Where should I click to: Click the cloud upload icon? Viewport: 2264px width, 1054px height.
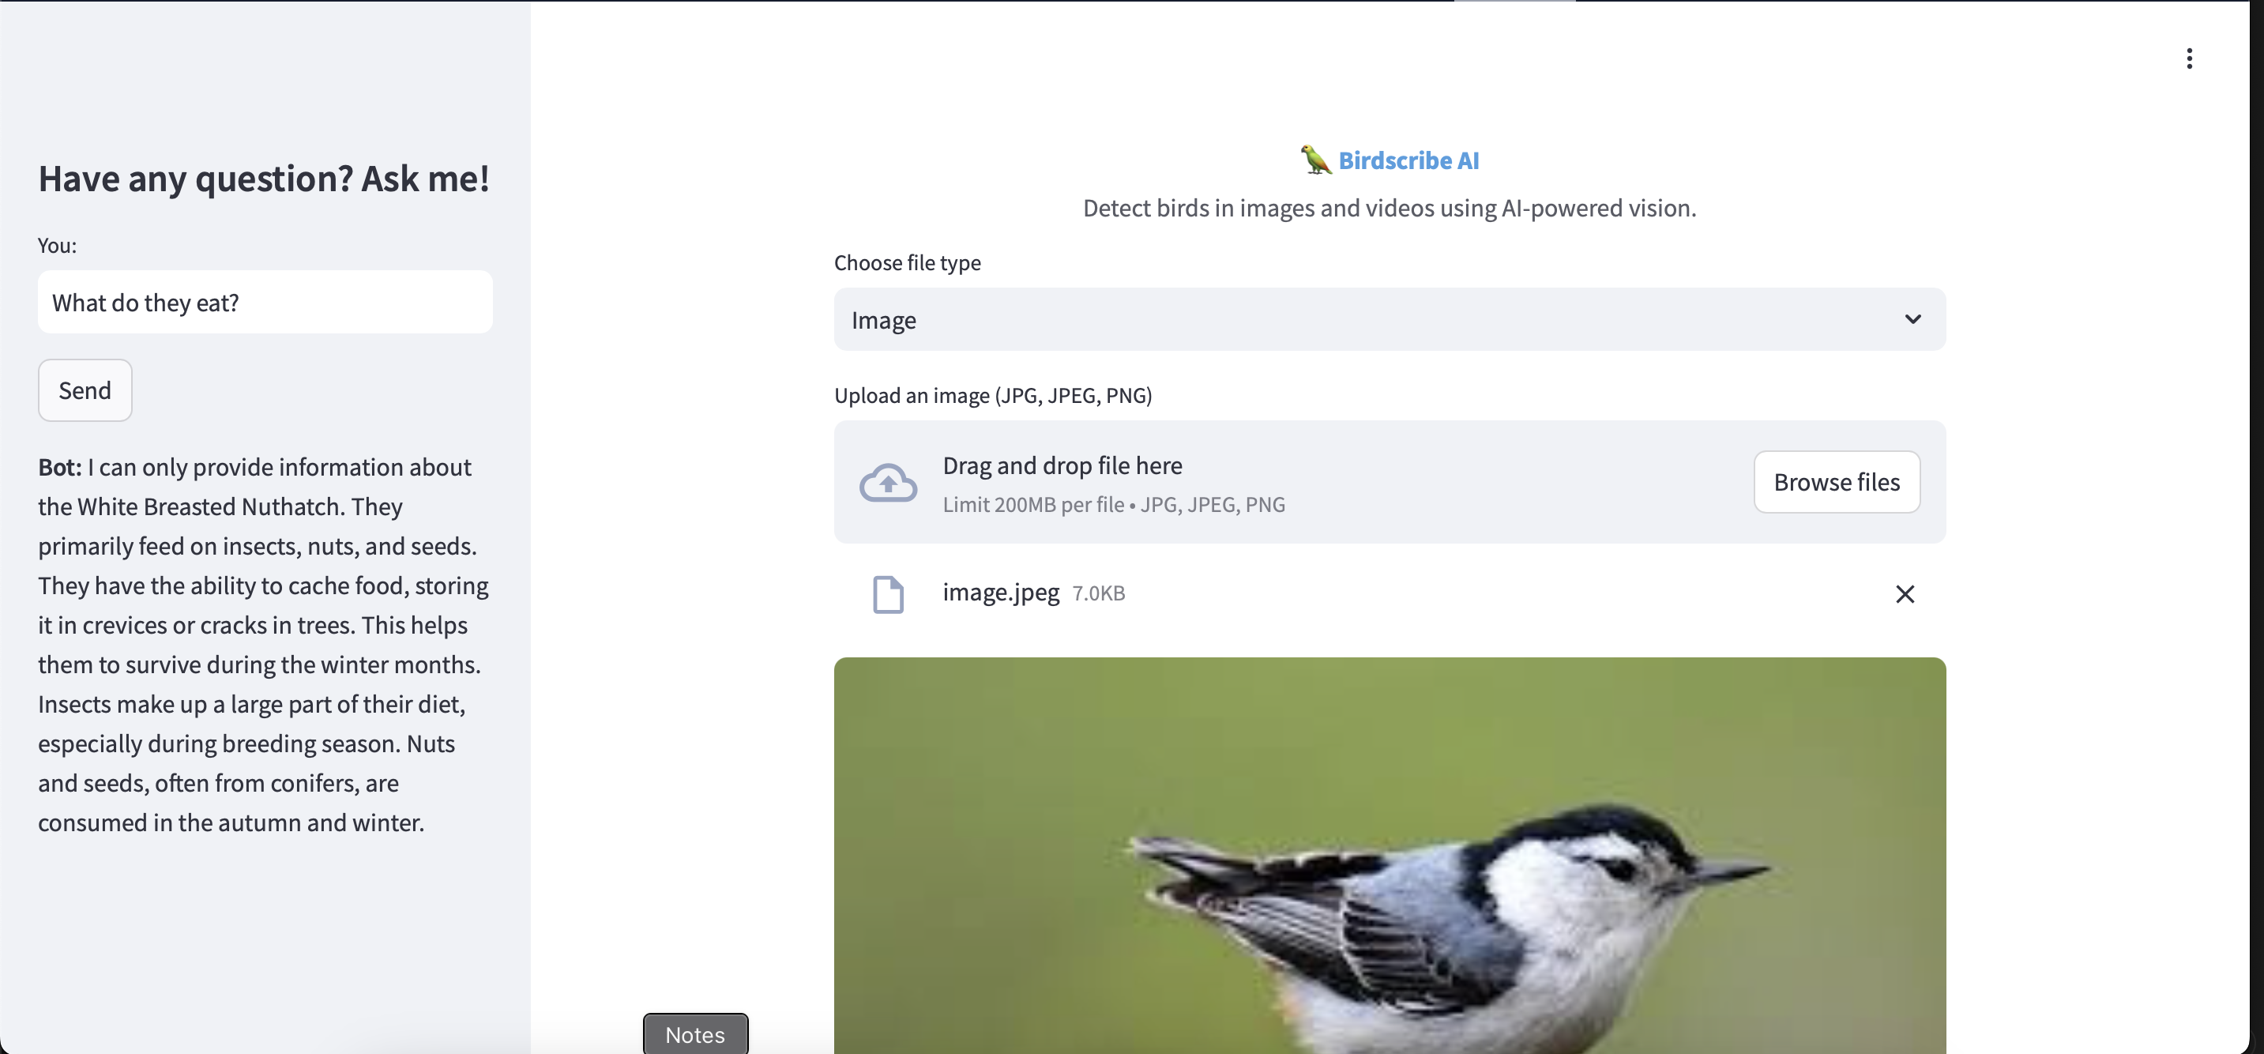(888, 483)
